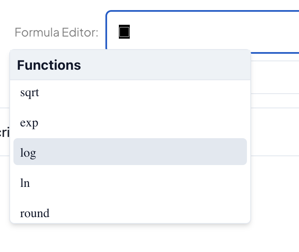Click the Functions dropdown header
The height and width of the screenshot is (252, 299).
tap(130, 65)
